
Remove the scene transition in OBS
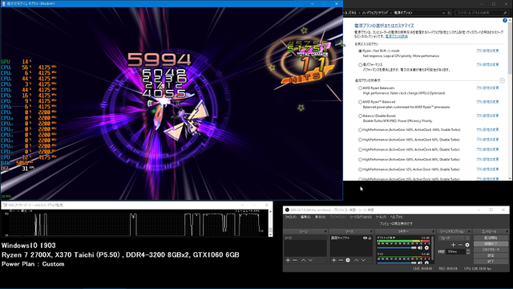460,245
